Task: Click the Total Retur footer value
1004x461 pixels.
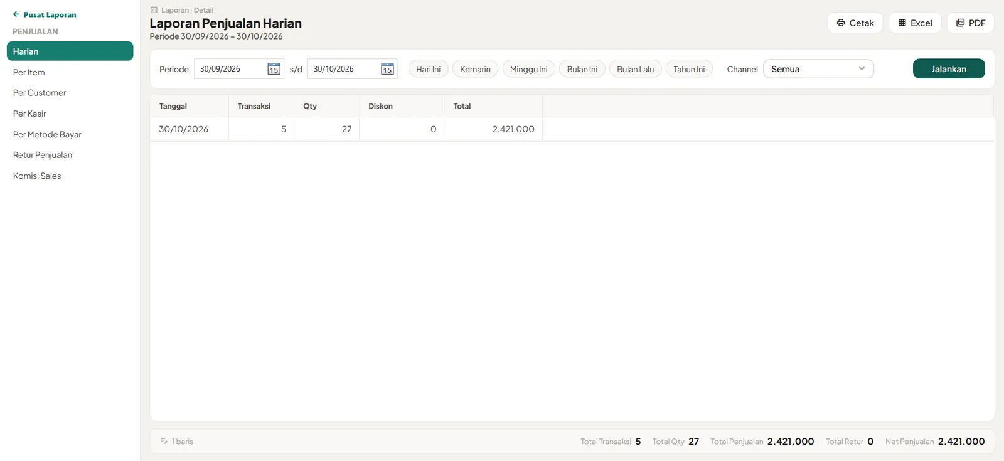Action: [870, 442]
